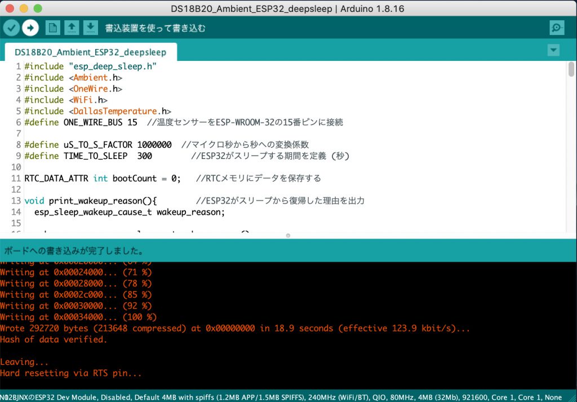The height and width of the screenshot is (402, 577).
Task: Click the Verify checkmark button
Action: (x=11, y=28)
